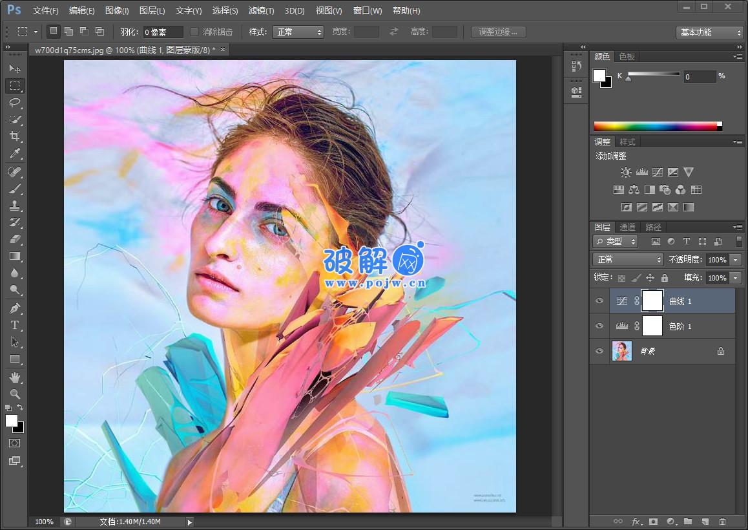Grab the Hand tool
The width and height of the screenshot is (748, 530).
click(14, 377)
